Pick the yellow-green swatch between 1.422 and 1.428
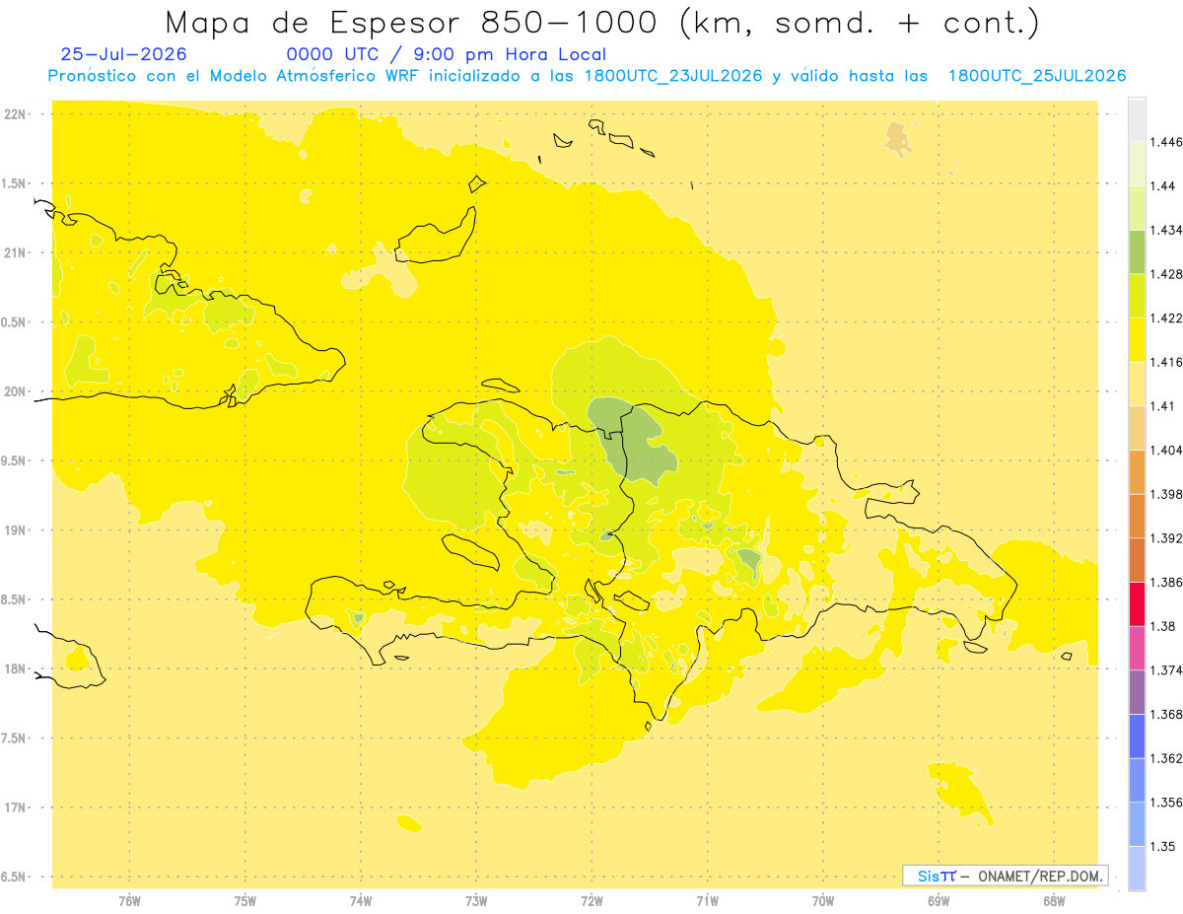Image resolution: width=1183 pixels, height=914 pixels. (1137, 297)
